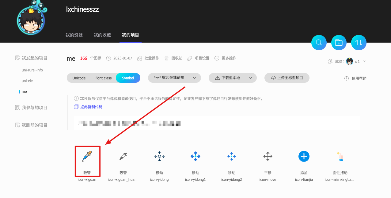Select the 面性拖动 drag hand icon

pyautogui.click(x=340, y=156)
